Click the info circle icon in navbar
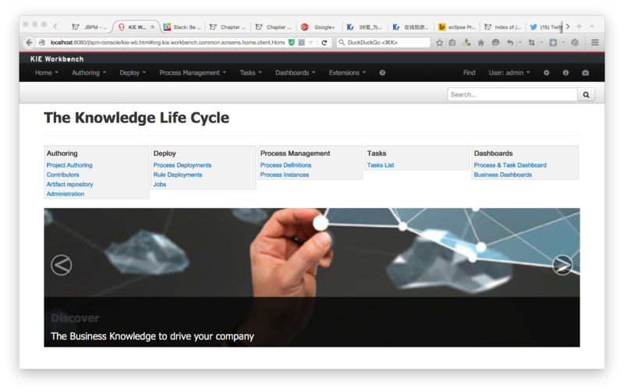Screen dimensions: 624x392 tap(565, 72)
